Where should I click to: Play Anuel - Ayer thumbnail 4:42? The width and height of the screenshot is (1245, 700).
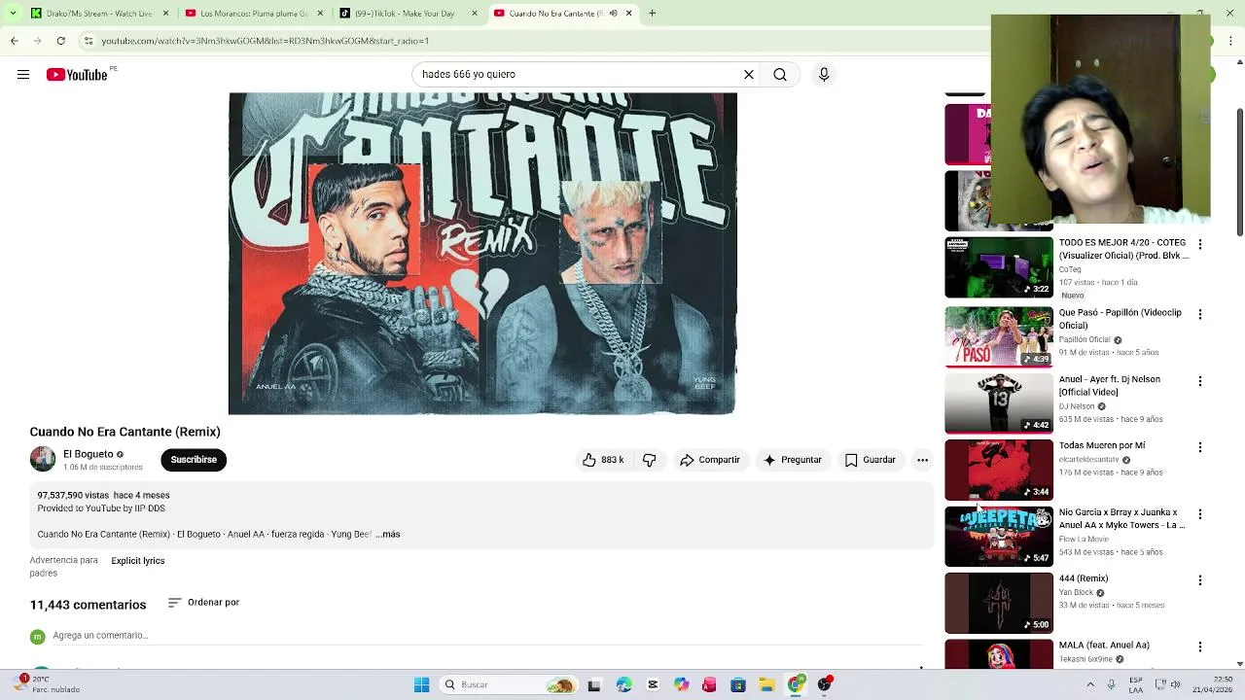[999, 402]
